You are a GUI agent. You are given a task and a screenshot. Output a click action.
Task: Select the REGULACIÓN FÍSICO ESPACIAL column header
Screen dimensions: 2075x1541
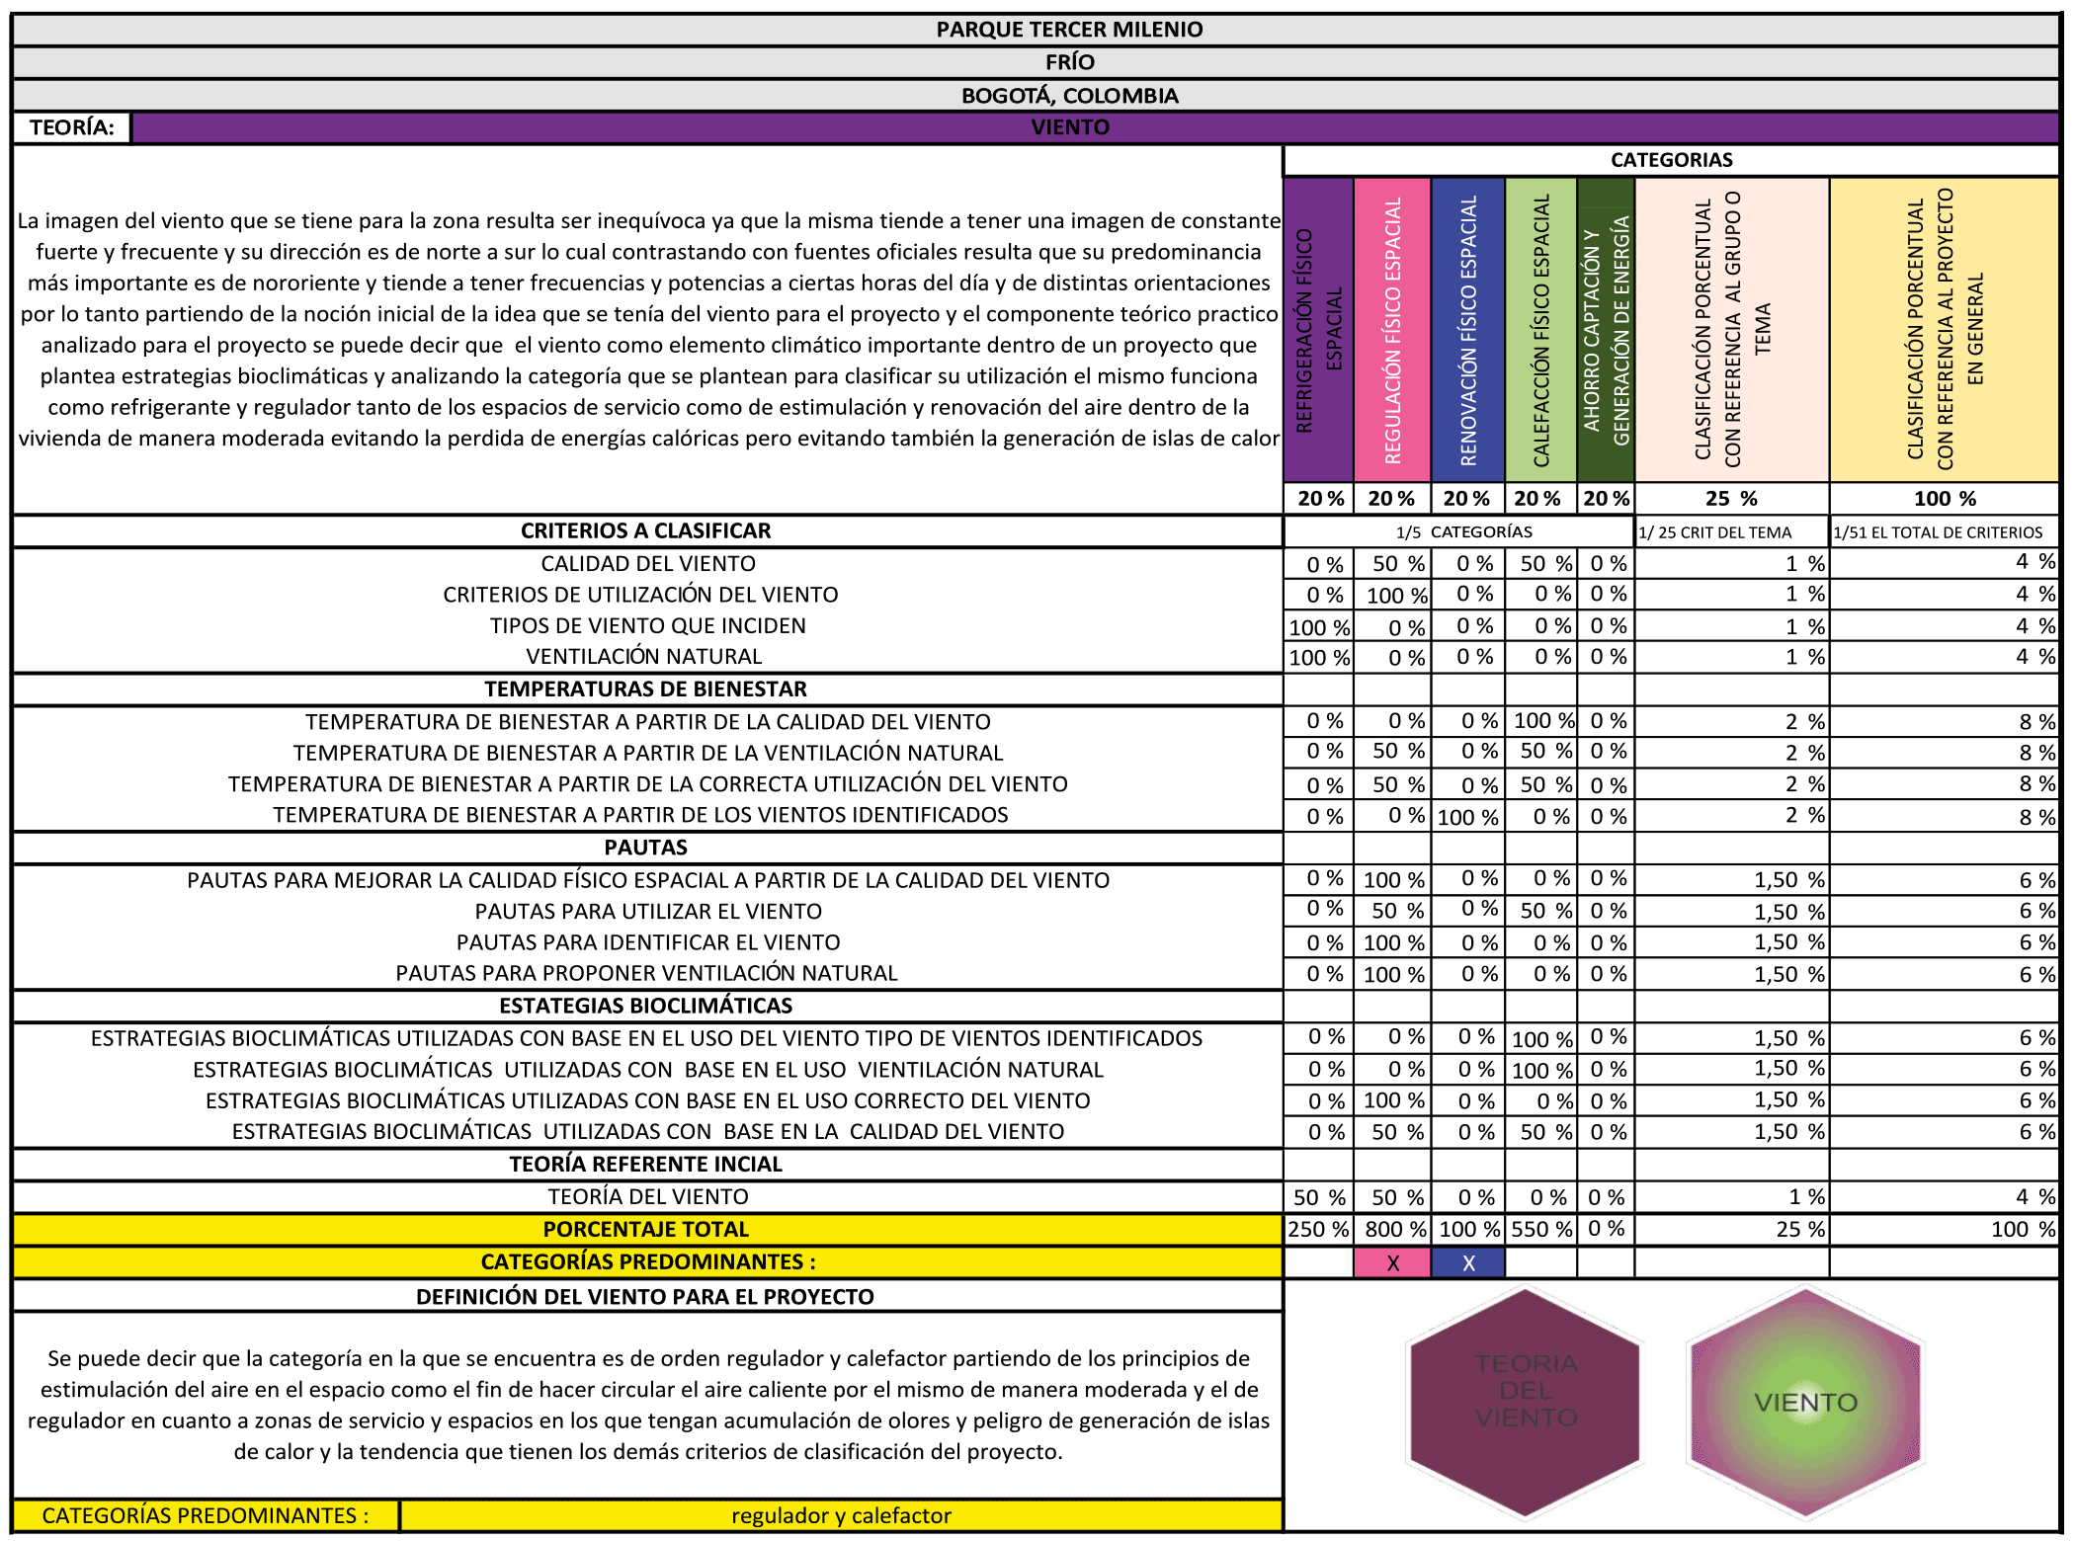pyautogui.click(x=1392, y=330)
